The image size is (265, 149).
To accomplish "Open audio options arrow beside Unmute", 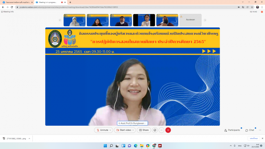I will [x=110, y=130].
